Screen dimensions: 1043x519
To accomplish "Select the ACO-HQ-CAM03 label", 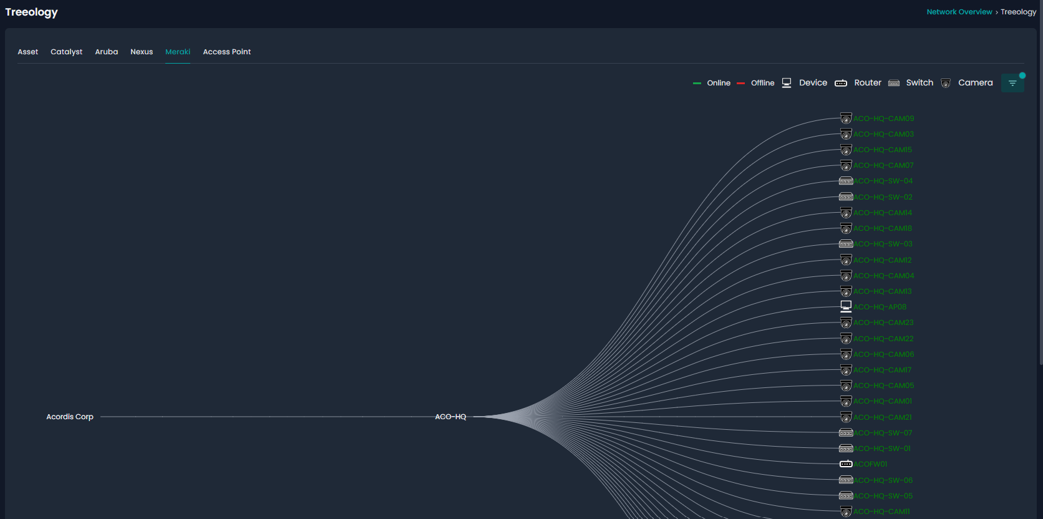I will tap(884, 134).
